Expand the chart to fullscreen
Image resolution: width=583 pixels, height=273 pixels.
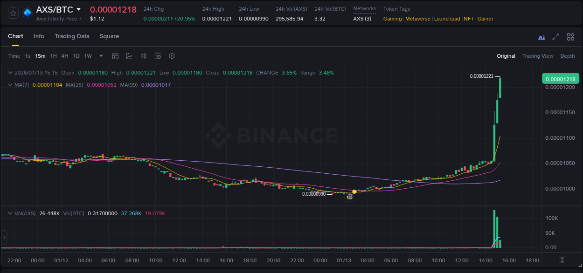coord(555,37)
